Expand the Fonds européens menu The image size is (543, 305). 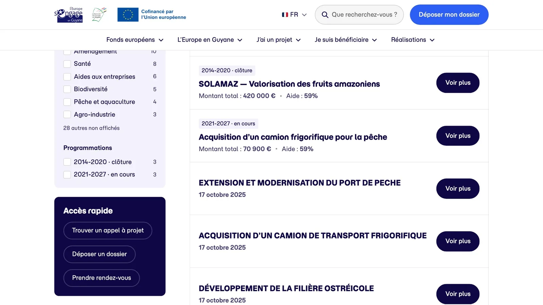point(135,40)
